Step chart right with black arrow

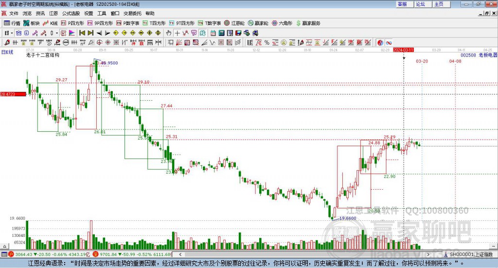tap(107, 33)
